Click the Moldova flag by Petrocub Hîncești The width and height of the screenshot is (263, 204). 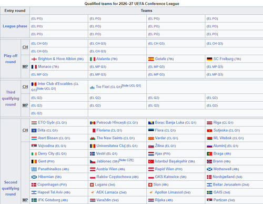(93, 123)
